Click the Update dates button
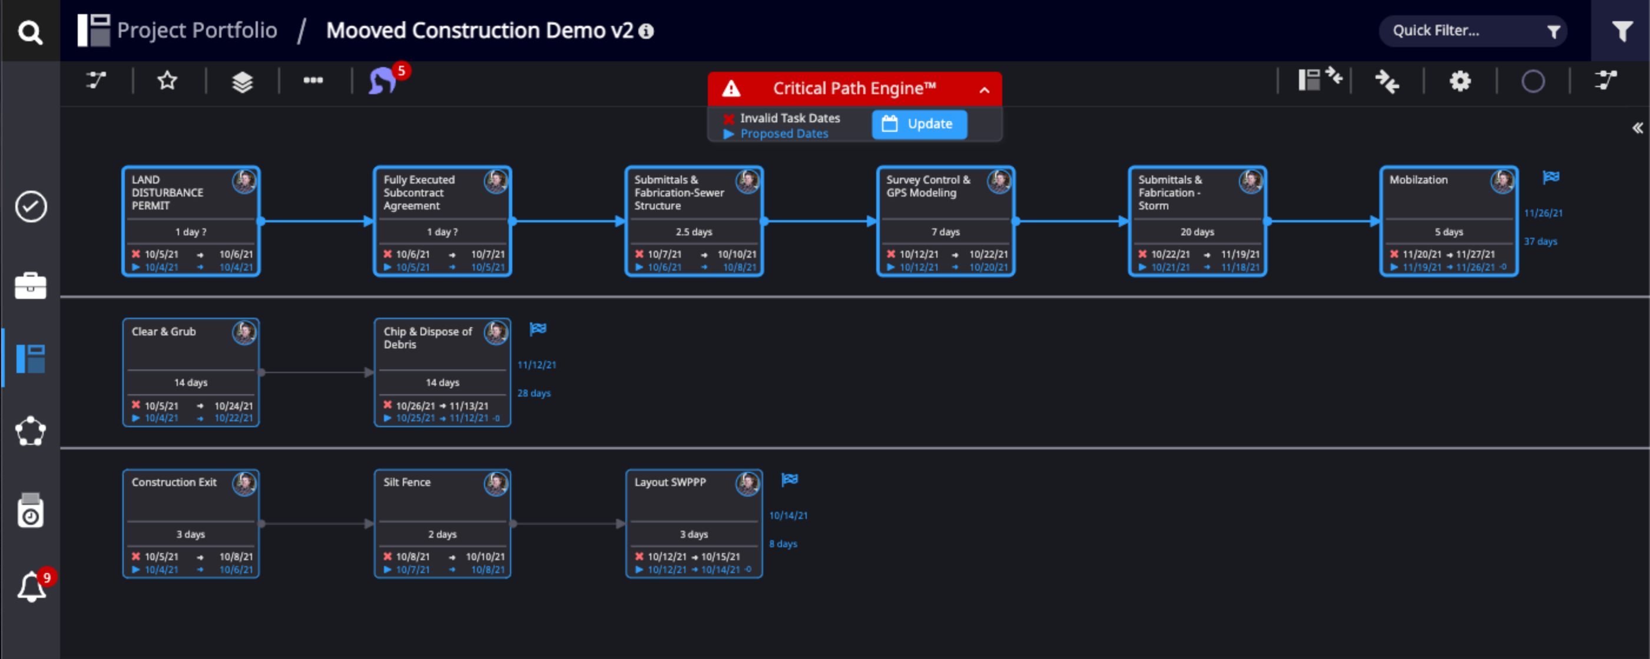The width and height of the screenshot is (1650, 659). pyautogui.click(x=919, y=124)
